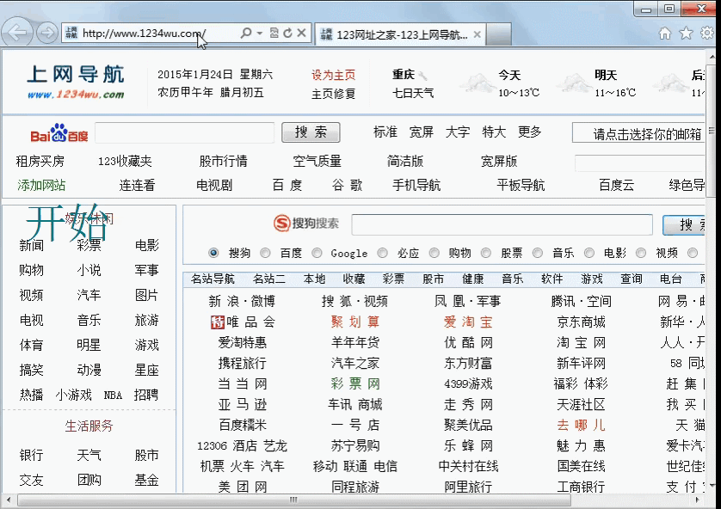Select the 宽屏 layout option
The height and width of the screenshot is (509, 721).
point(422,132)
